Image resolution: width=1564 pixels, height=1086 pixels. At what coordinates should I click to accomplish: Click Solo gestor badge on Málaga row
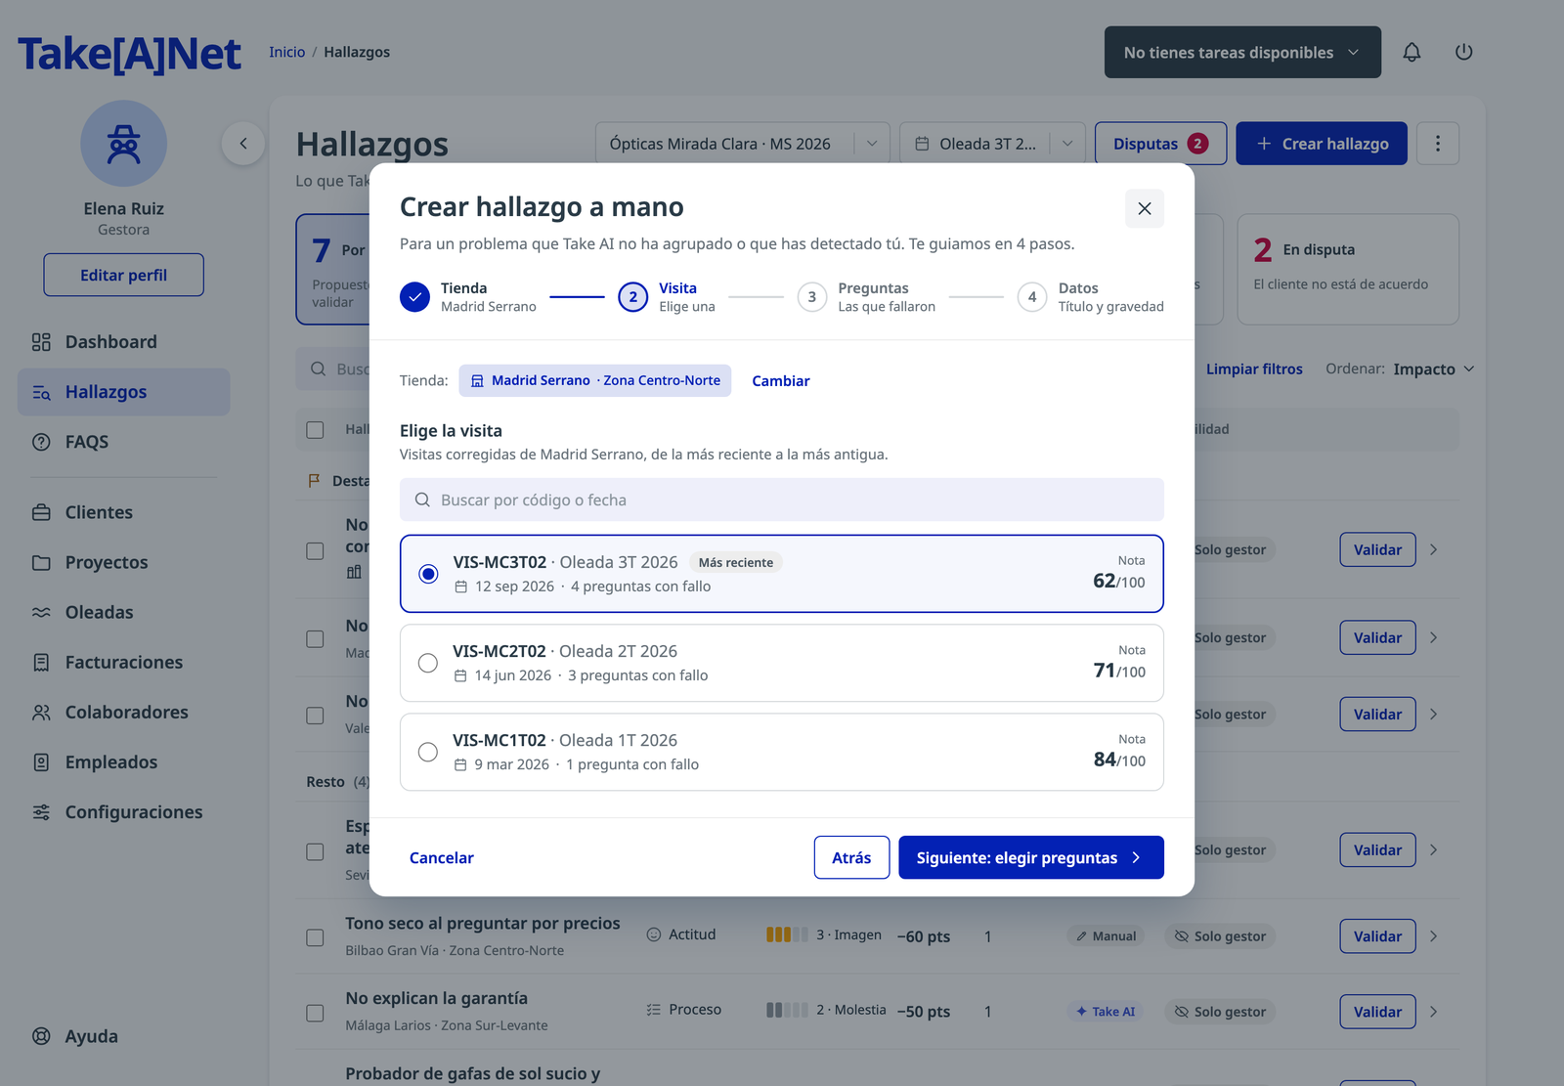coord(1220,1012)
